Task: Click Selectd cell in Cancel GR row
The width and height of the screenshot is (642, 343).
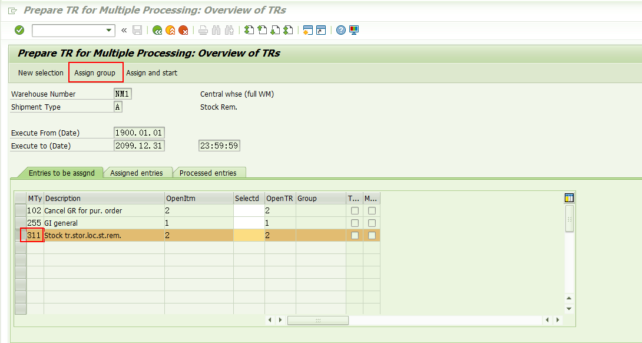Action: click(x=249, y=210)
